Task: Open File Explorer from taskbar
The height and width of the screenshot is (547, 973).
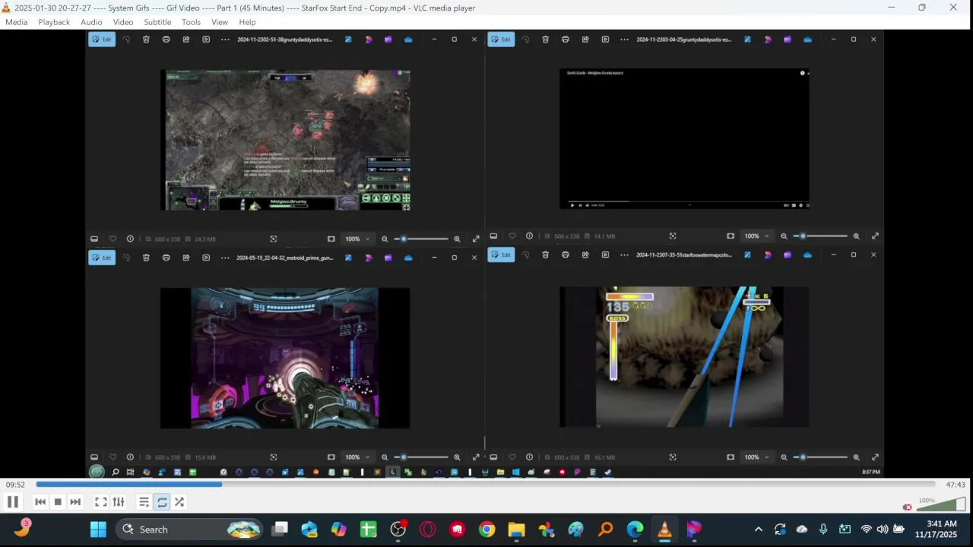Action: coord(517,530)
